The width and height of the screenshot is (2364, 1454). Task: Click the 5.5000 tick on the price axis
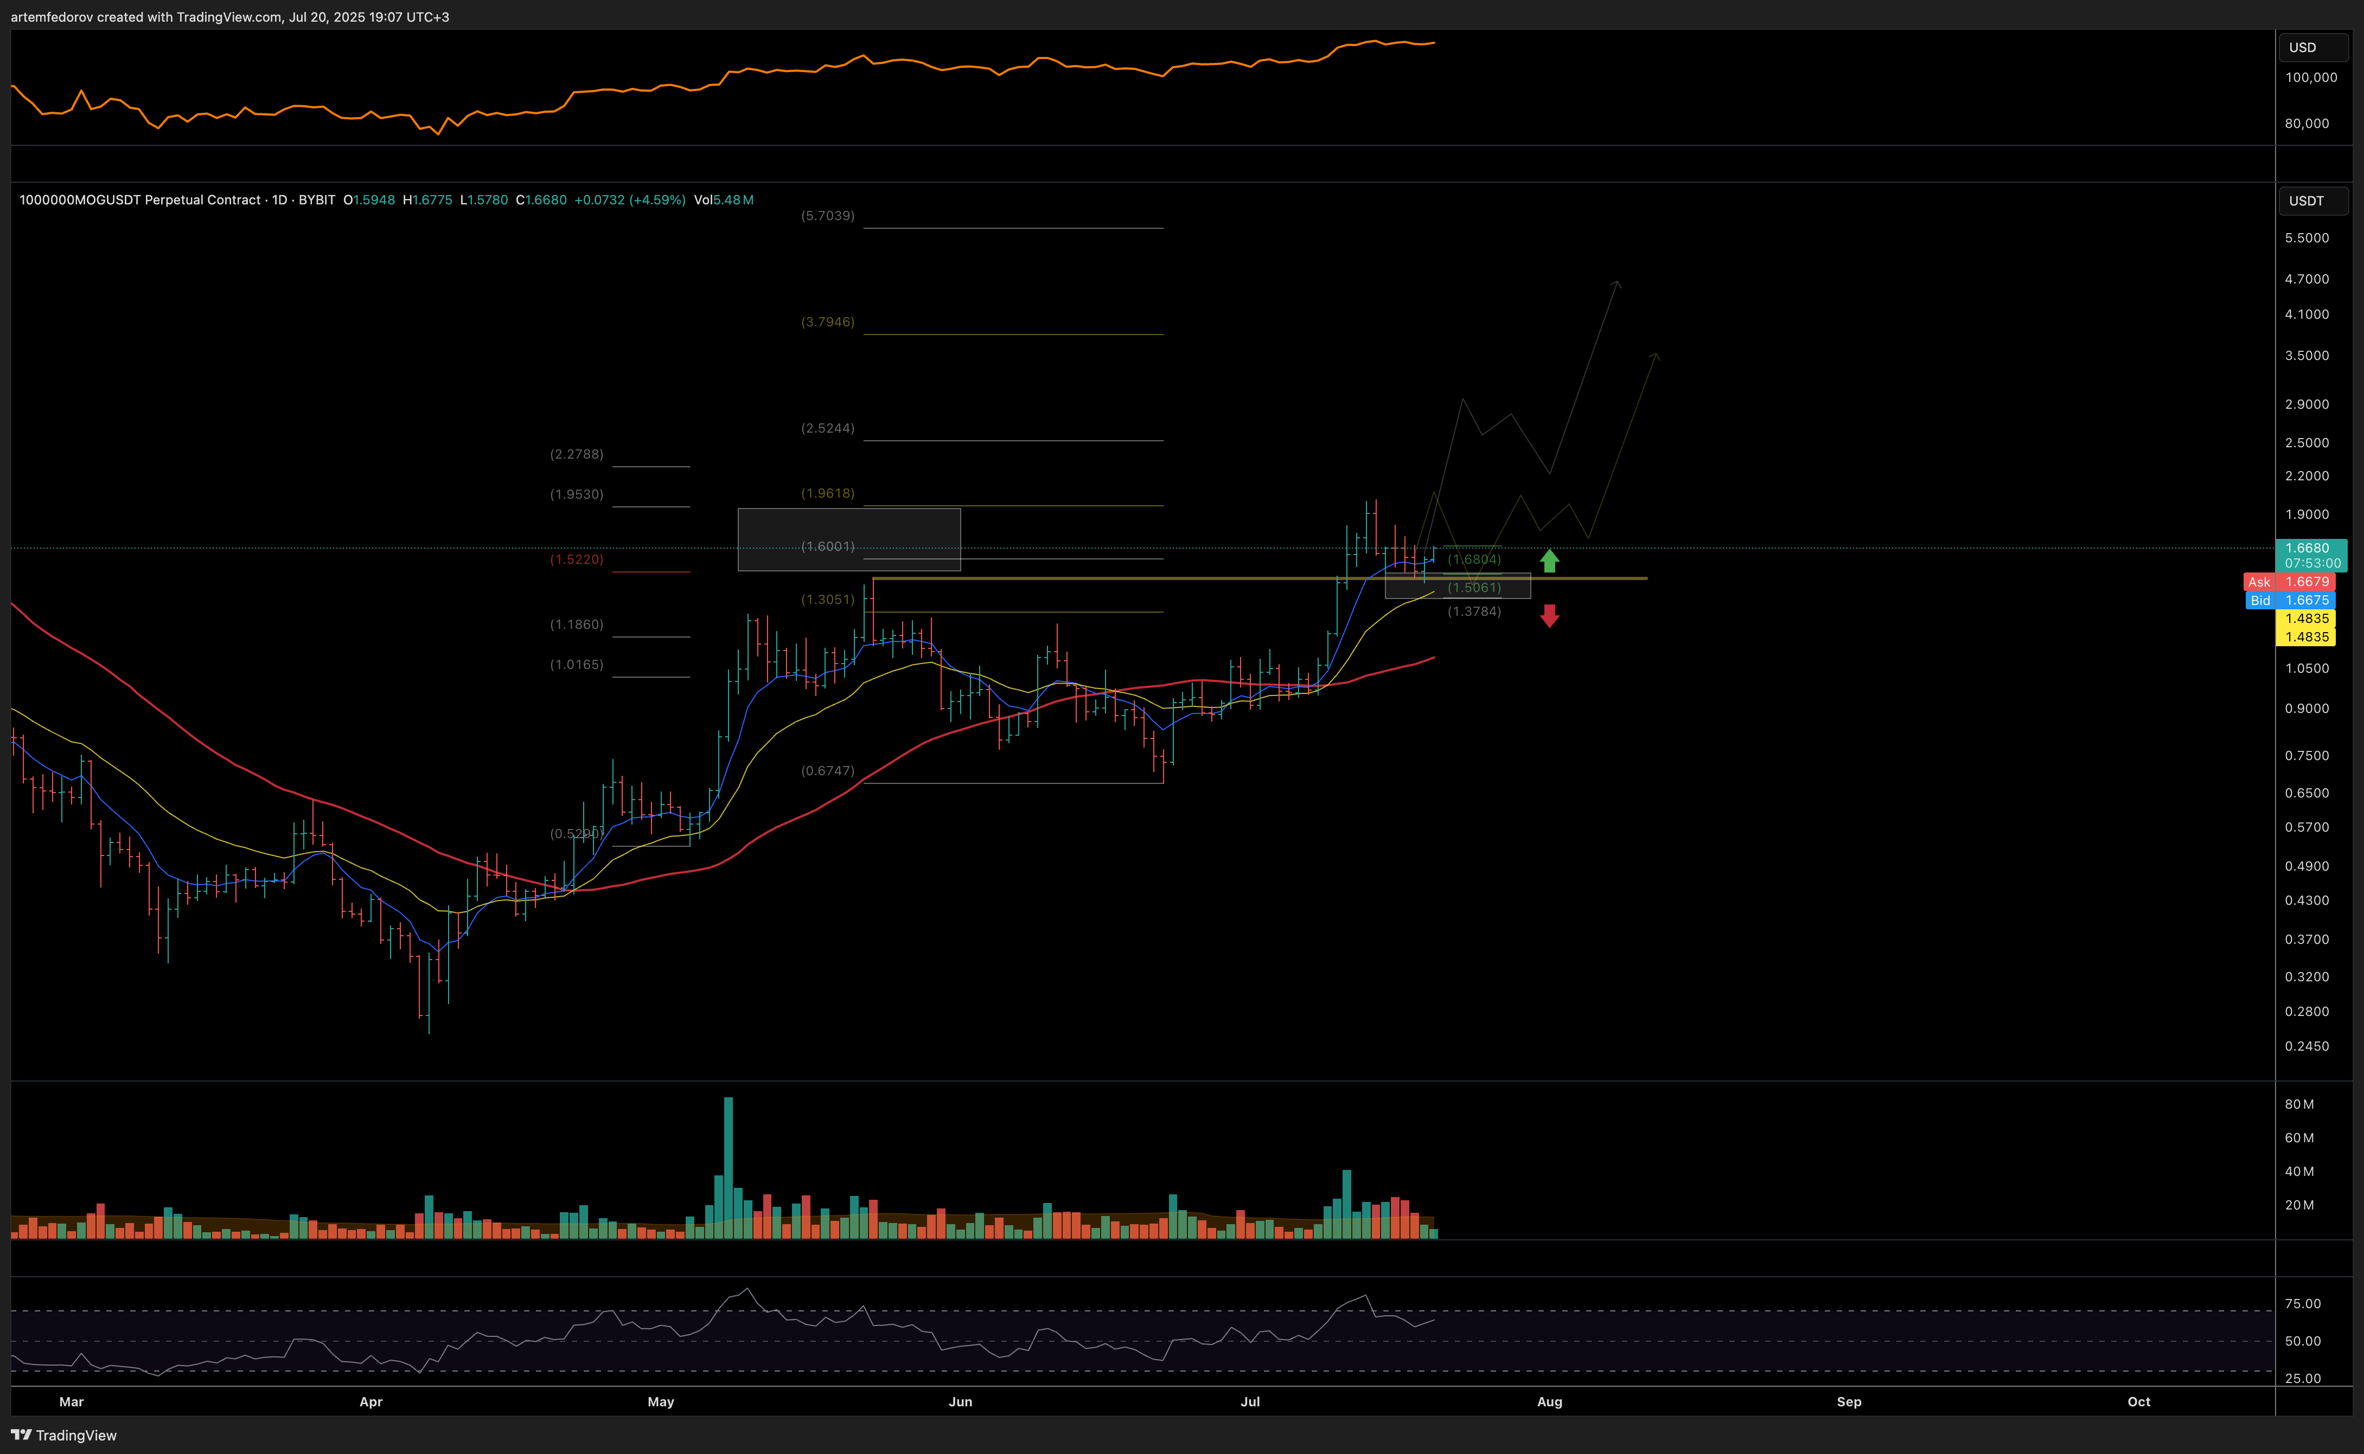[x=2307, y=239]
